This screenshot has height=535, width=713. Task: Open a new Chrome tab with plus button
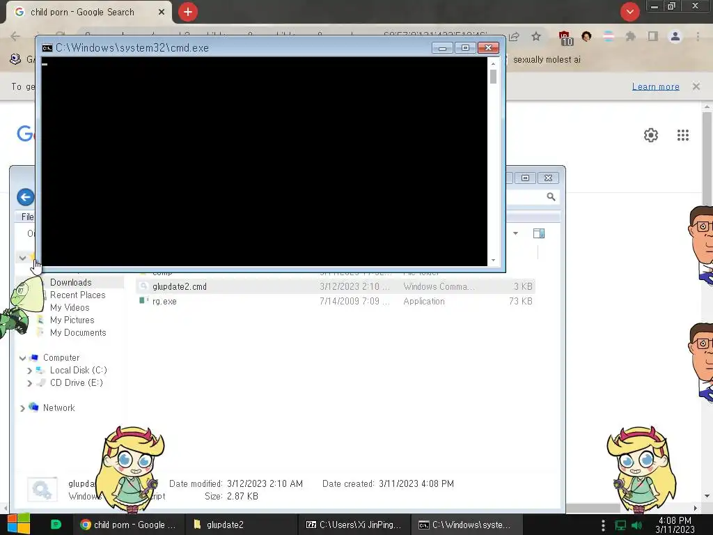(188, 12)
